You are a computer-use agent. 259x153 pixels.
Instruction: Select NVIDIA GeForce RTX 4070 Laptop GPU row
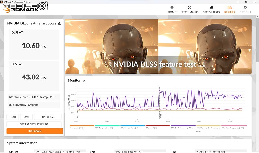(34, 97)
